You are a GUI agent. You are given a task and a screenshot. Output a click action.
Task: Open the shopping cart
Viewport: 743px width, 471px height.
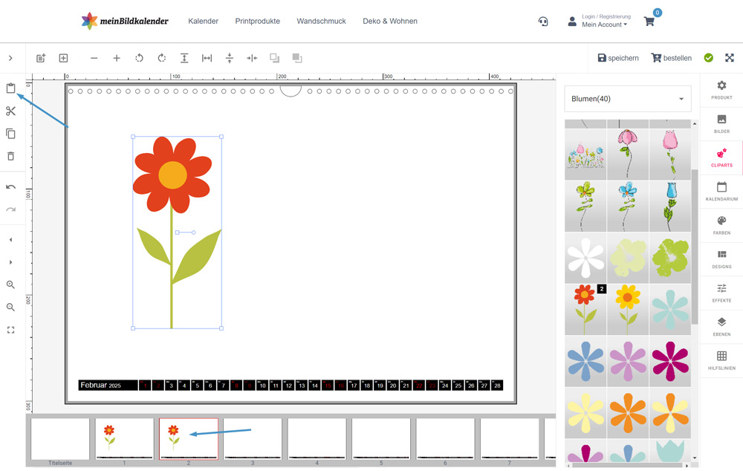point(649,22)
